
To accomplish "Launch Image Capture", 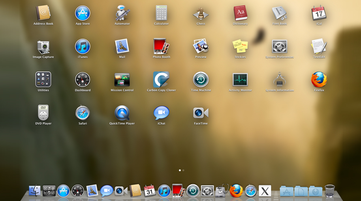I will pyautogui.click(x=43, y=47).
